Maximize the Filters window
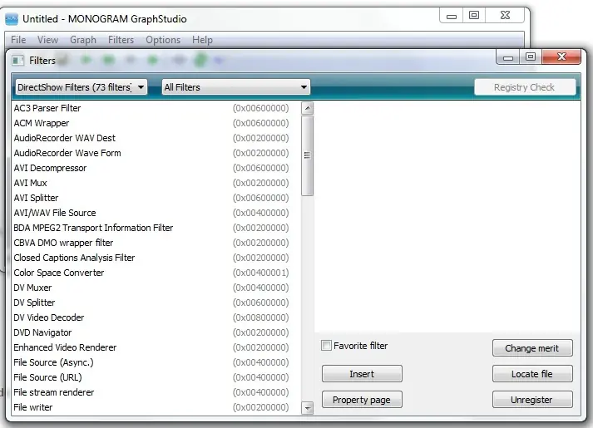 click(x=531, y=57)
